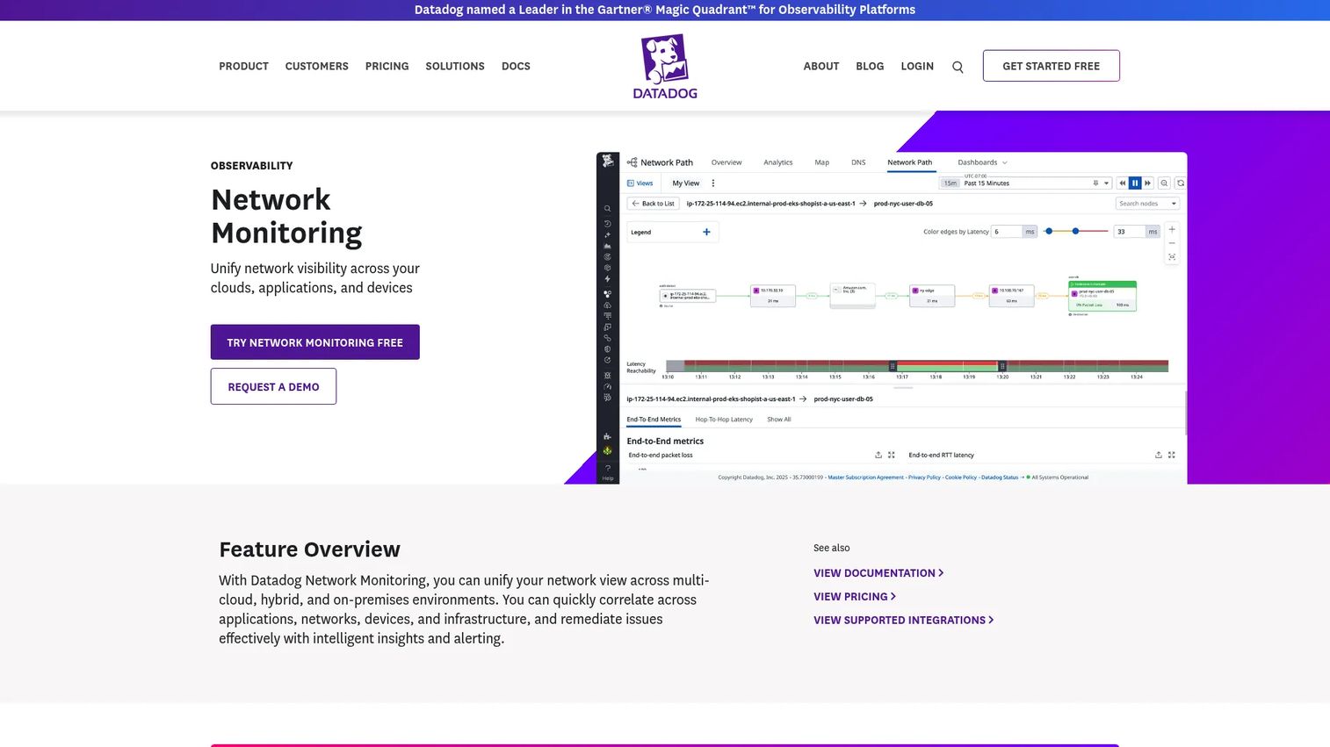The height and width of the screenshot is (747, 1330).
Task: Step the time range forward
Action: click(1147, 183)
